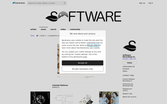Open the Colonial Patterns featured album cover
This screenshot has width=167, height=104.
point(74,61)
